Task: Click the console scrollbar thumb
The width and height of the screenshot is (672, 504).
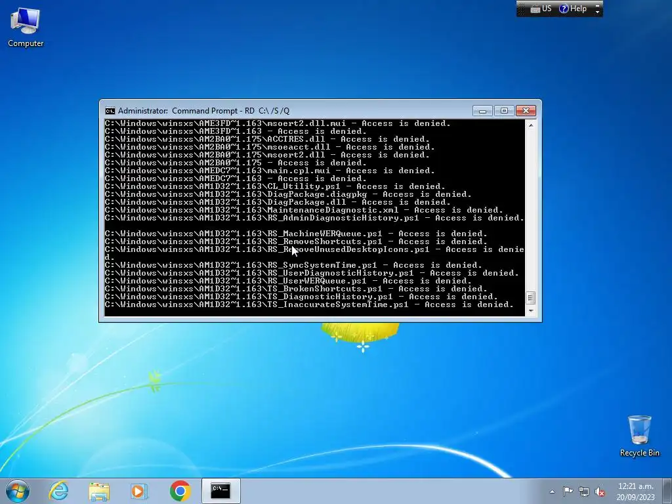Action: point(530,297)
